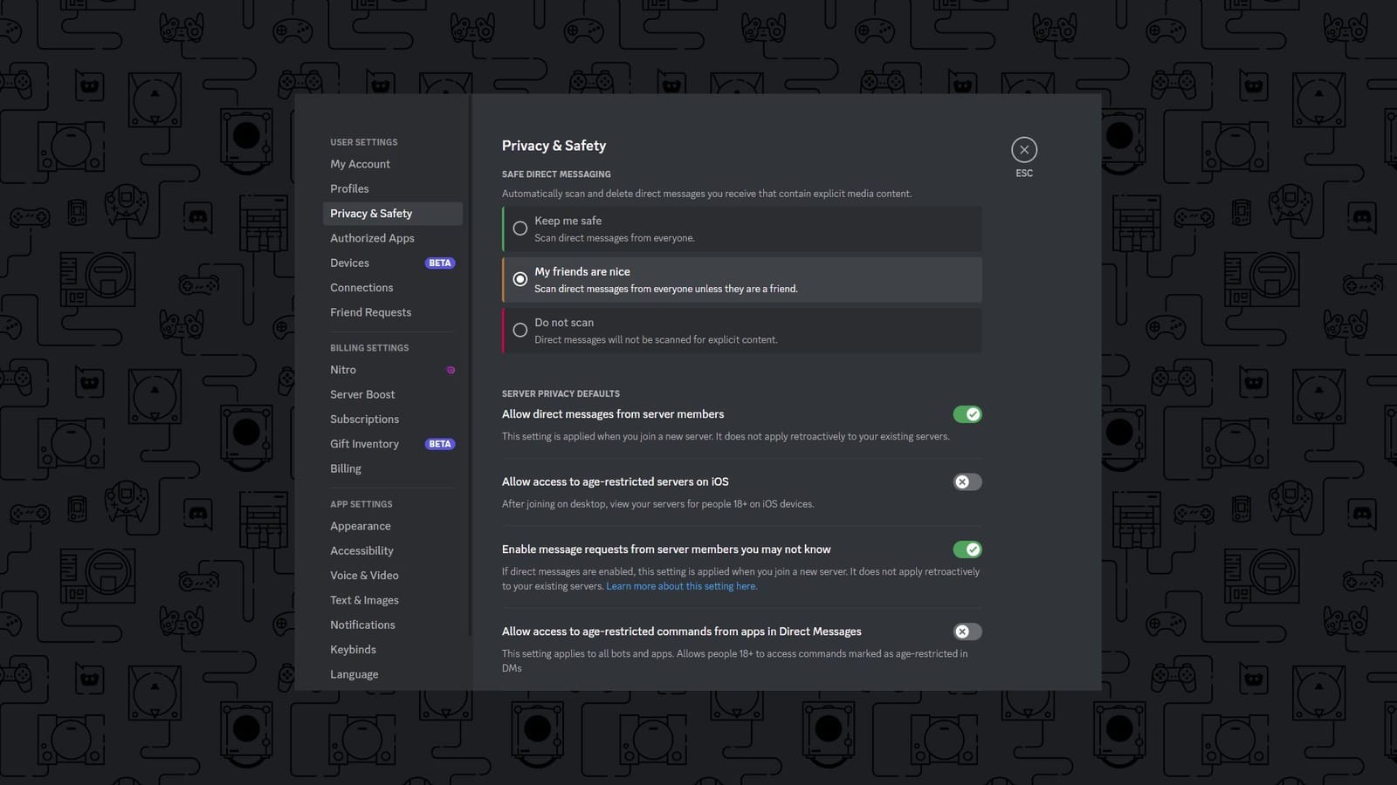
Task: Open Subscriptions under Billing Settings
Action: [364, 419]
